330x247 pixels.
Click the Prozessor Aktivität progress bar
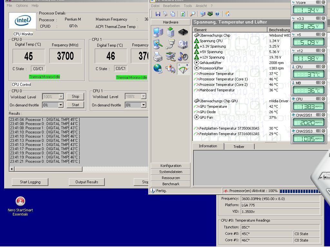click(x=299, y=191)
